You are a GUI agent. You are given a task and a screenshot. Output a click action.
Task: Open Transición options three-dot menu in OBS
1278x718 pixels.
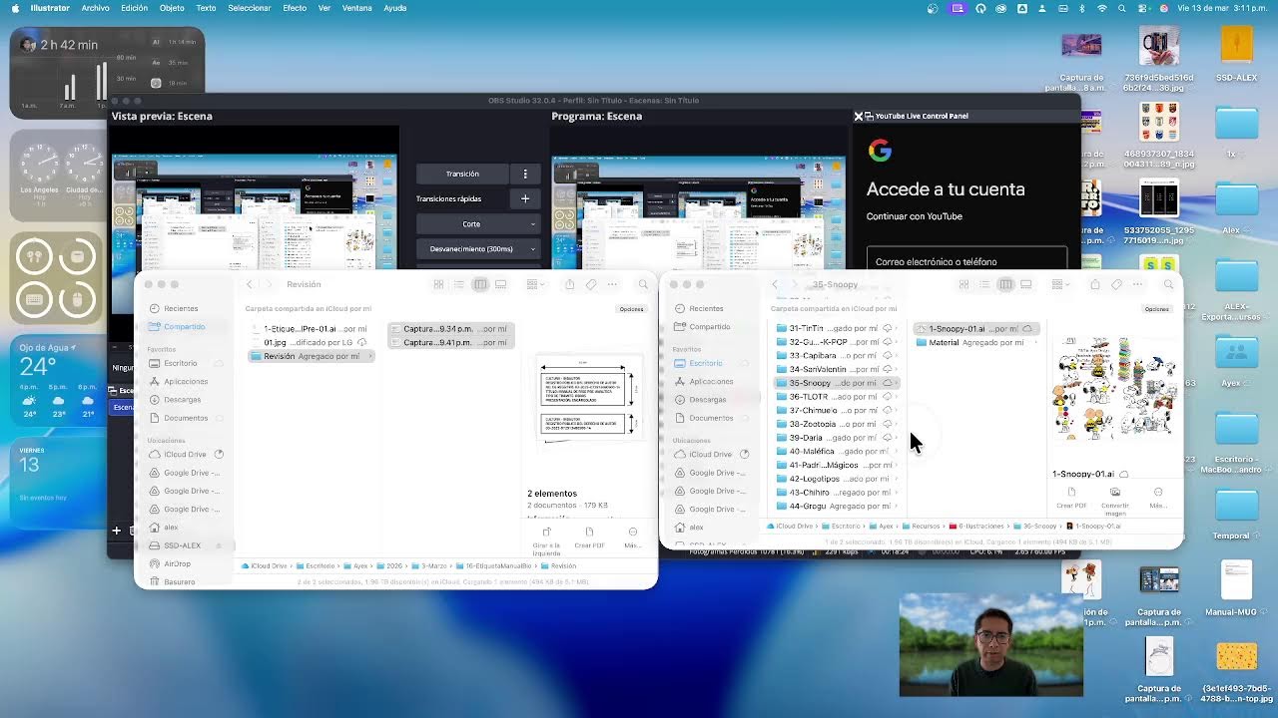[x=525, y=174]
